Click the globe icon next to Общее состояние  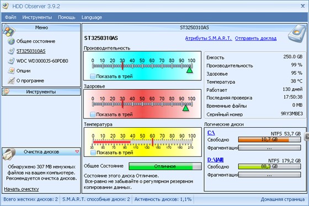pyautogui.click(x=11, y=41)
